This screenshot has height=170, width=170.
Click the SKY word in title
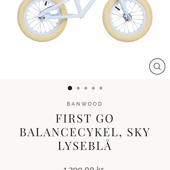click(138, 132)
